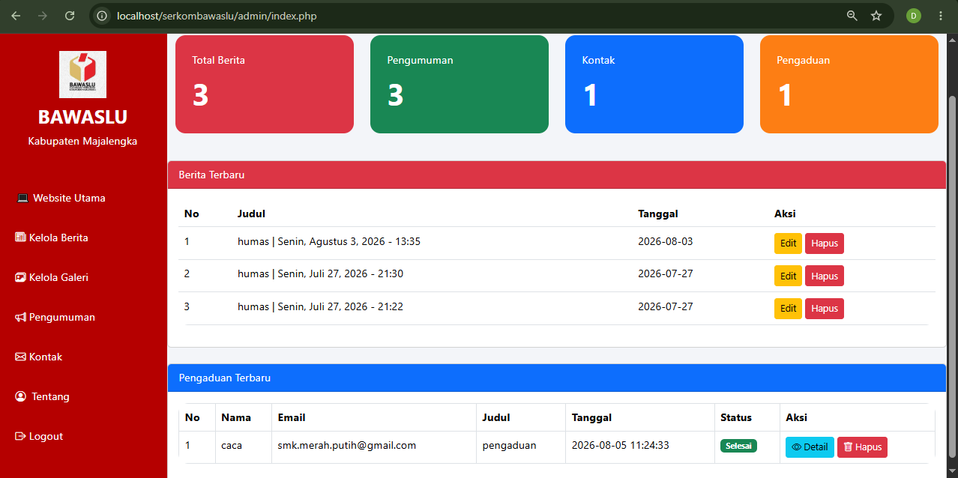This screenshot has width=958, height=478.
Task: Edit the news dated Agustus 3, 2026
Action: pos(788,243)
